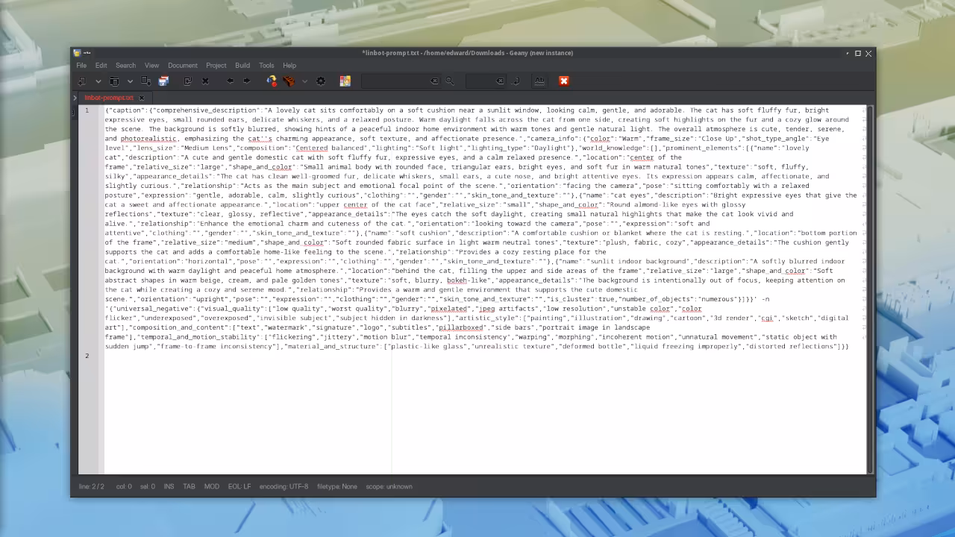Open the Edit menu
The image size is (955, 537).
pyautogui.click(x=101, y=65)
